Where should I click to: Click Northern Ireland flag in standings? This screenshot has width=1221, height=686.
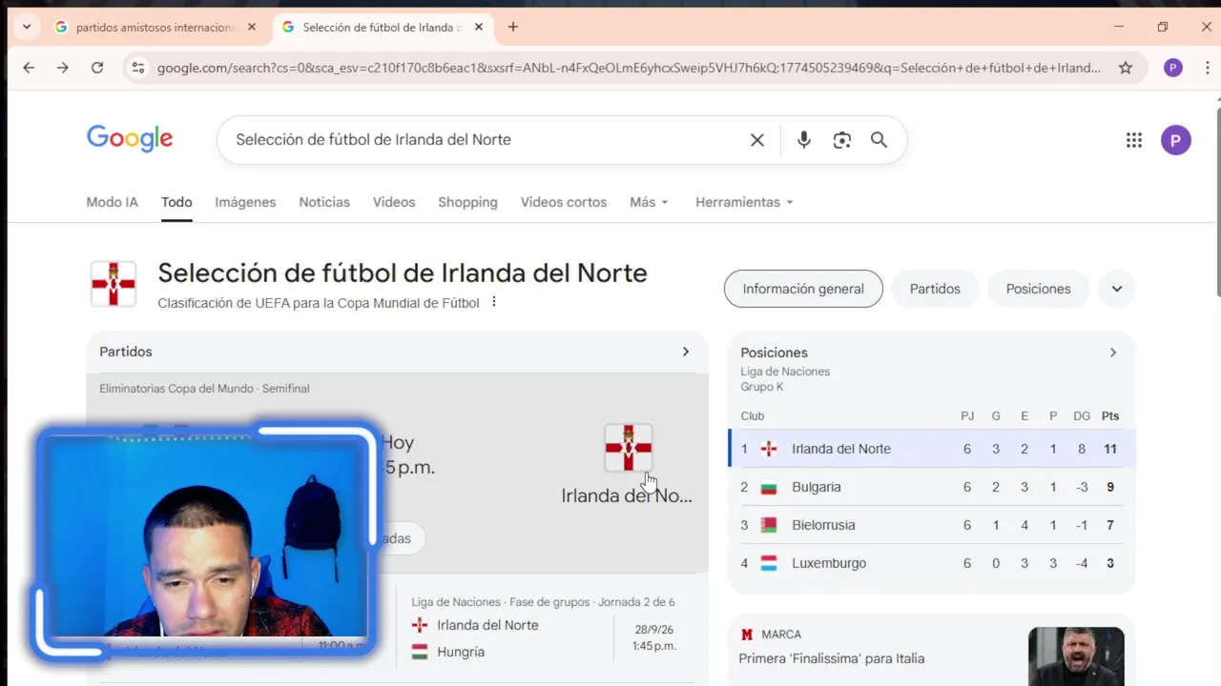tap(769, 449)
